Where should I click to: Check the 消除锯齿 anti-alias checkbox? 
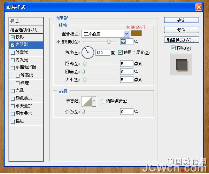pos(103,101)
